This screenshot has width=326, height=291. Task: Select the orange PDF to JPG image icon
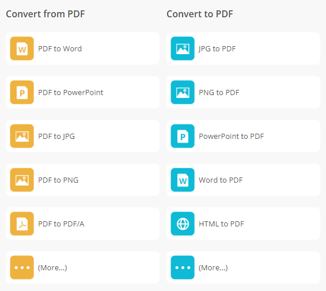point(22,136)
